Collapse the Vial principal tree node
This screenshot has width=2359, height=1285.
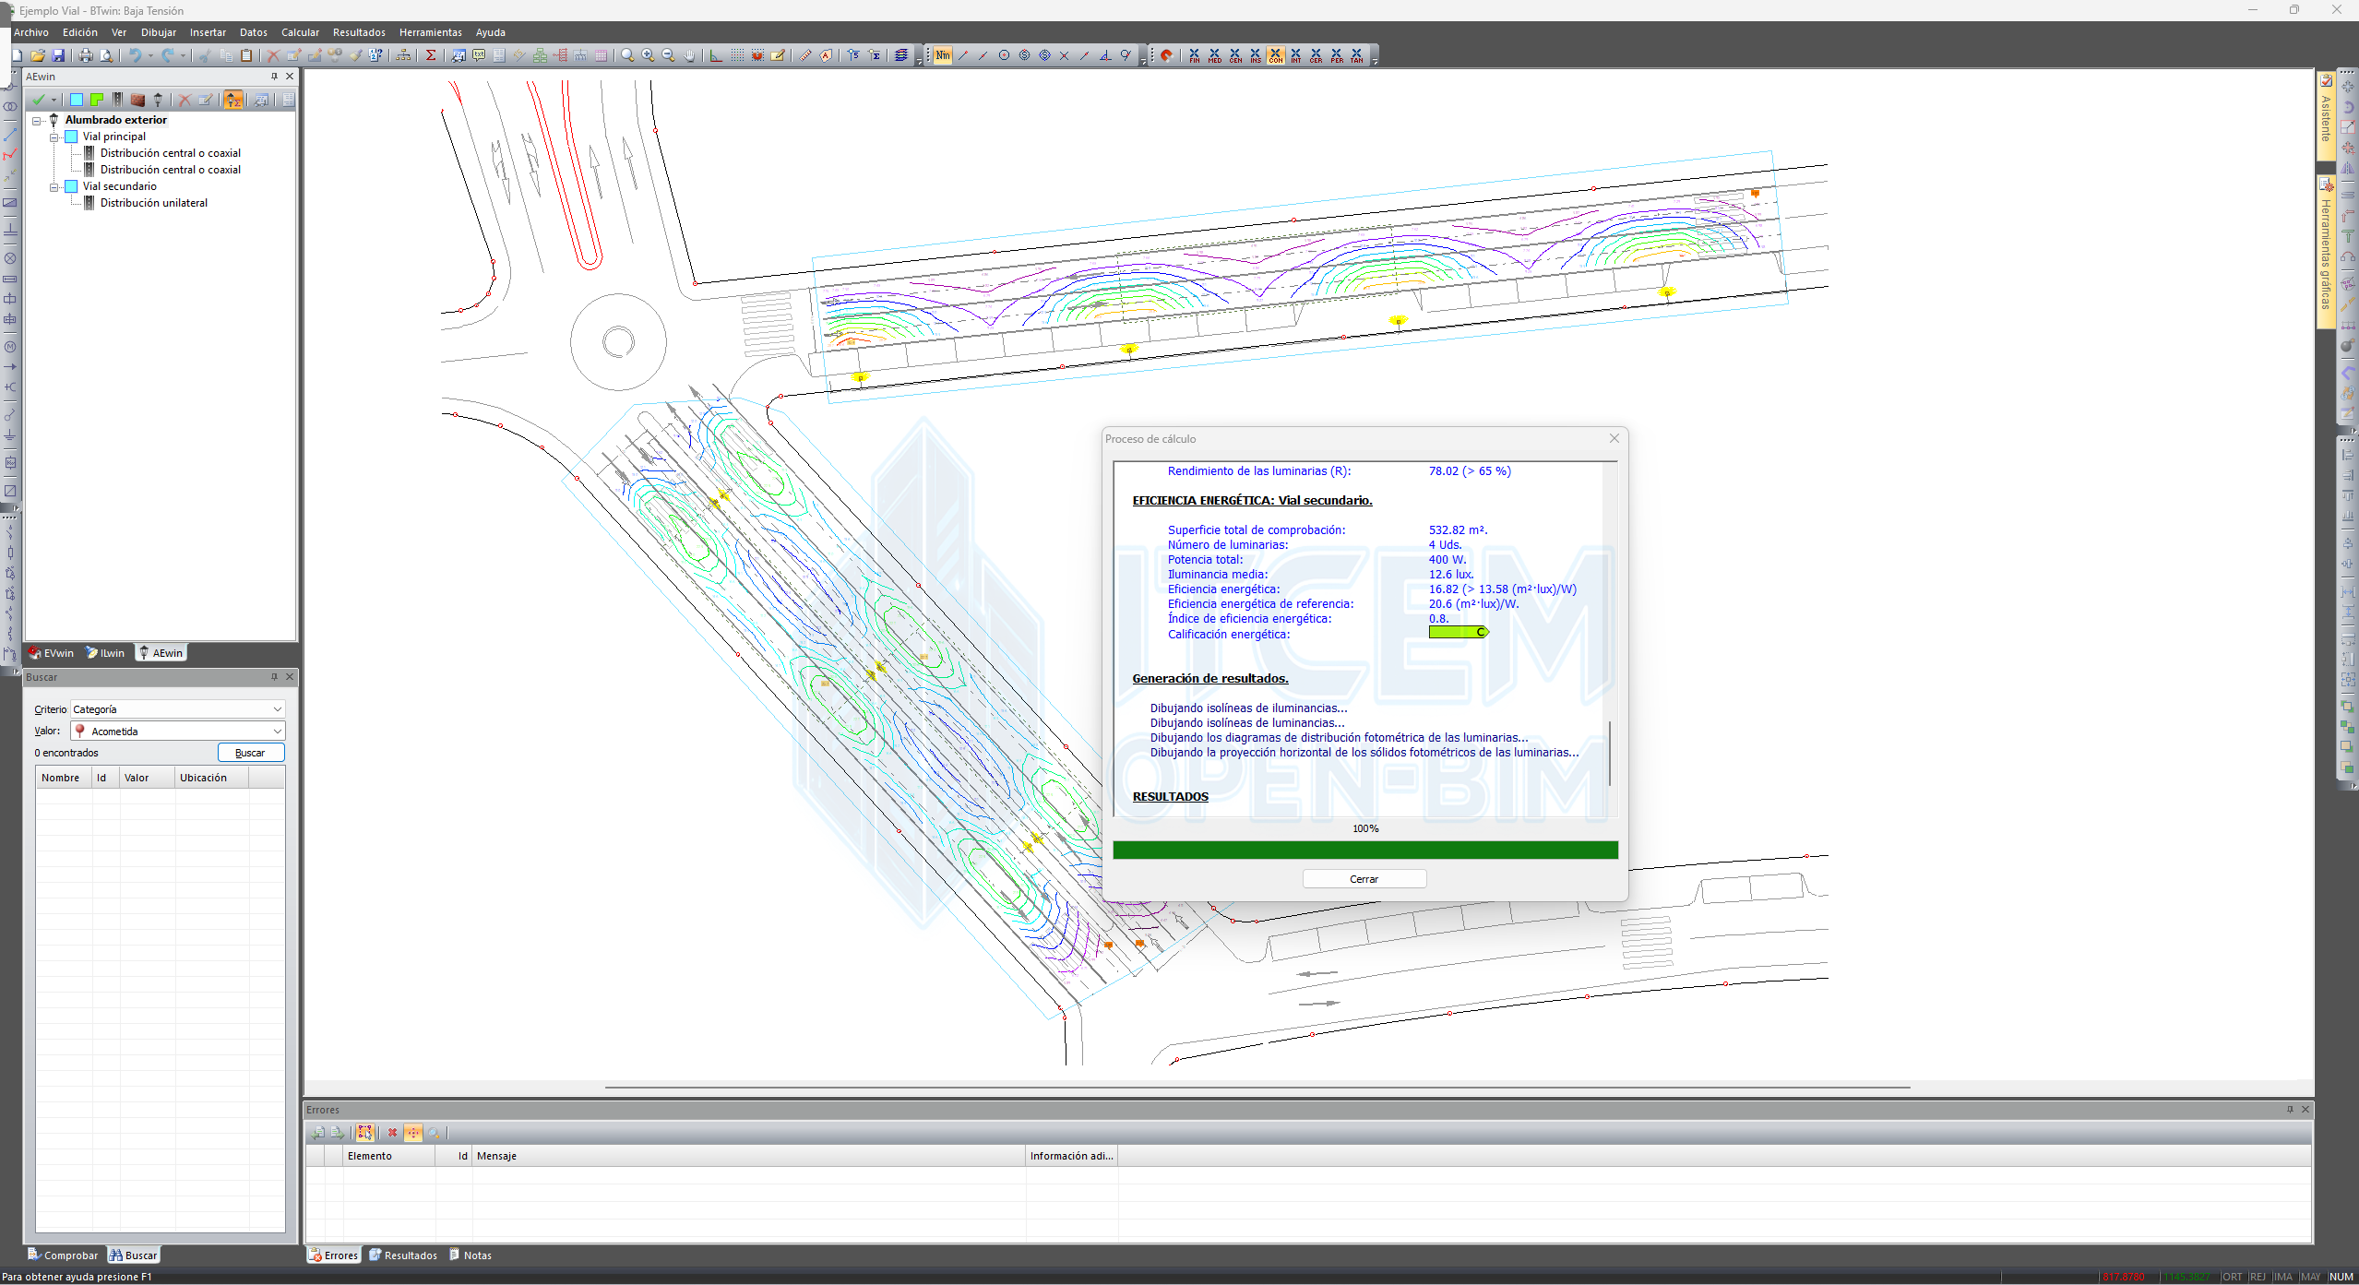pos(54,137)
